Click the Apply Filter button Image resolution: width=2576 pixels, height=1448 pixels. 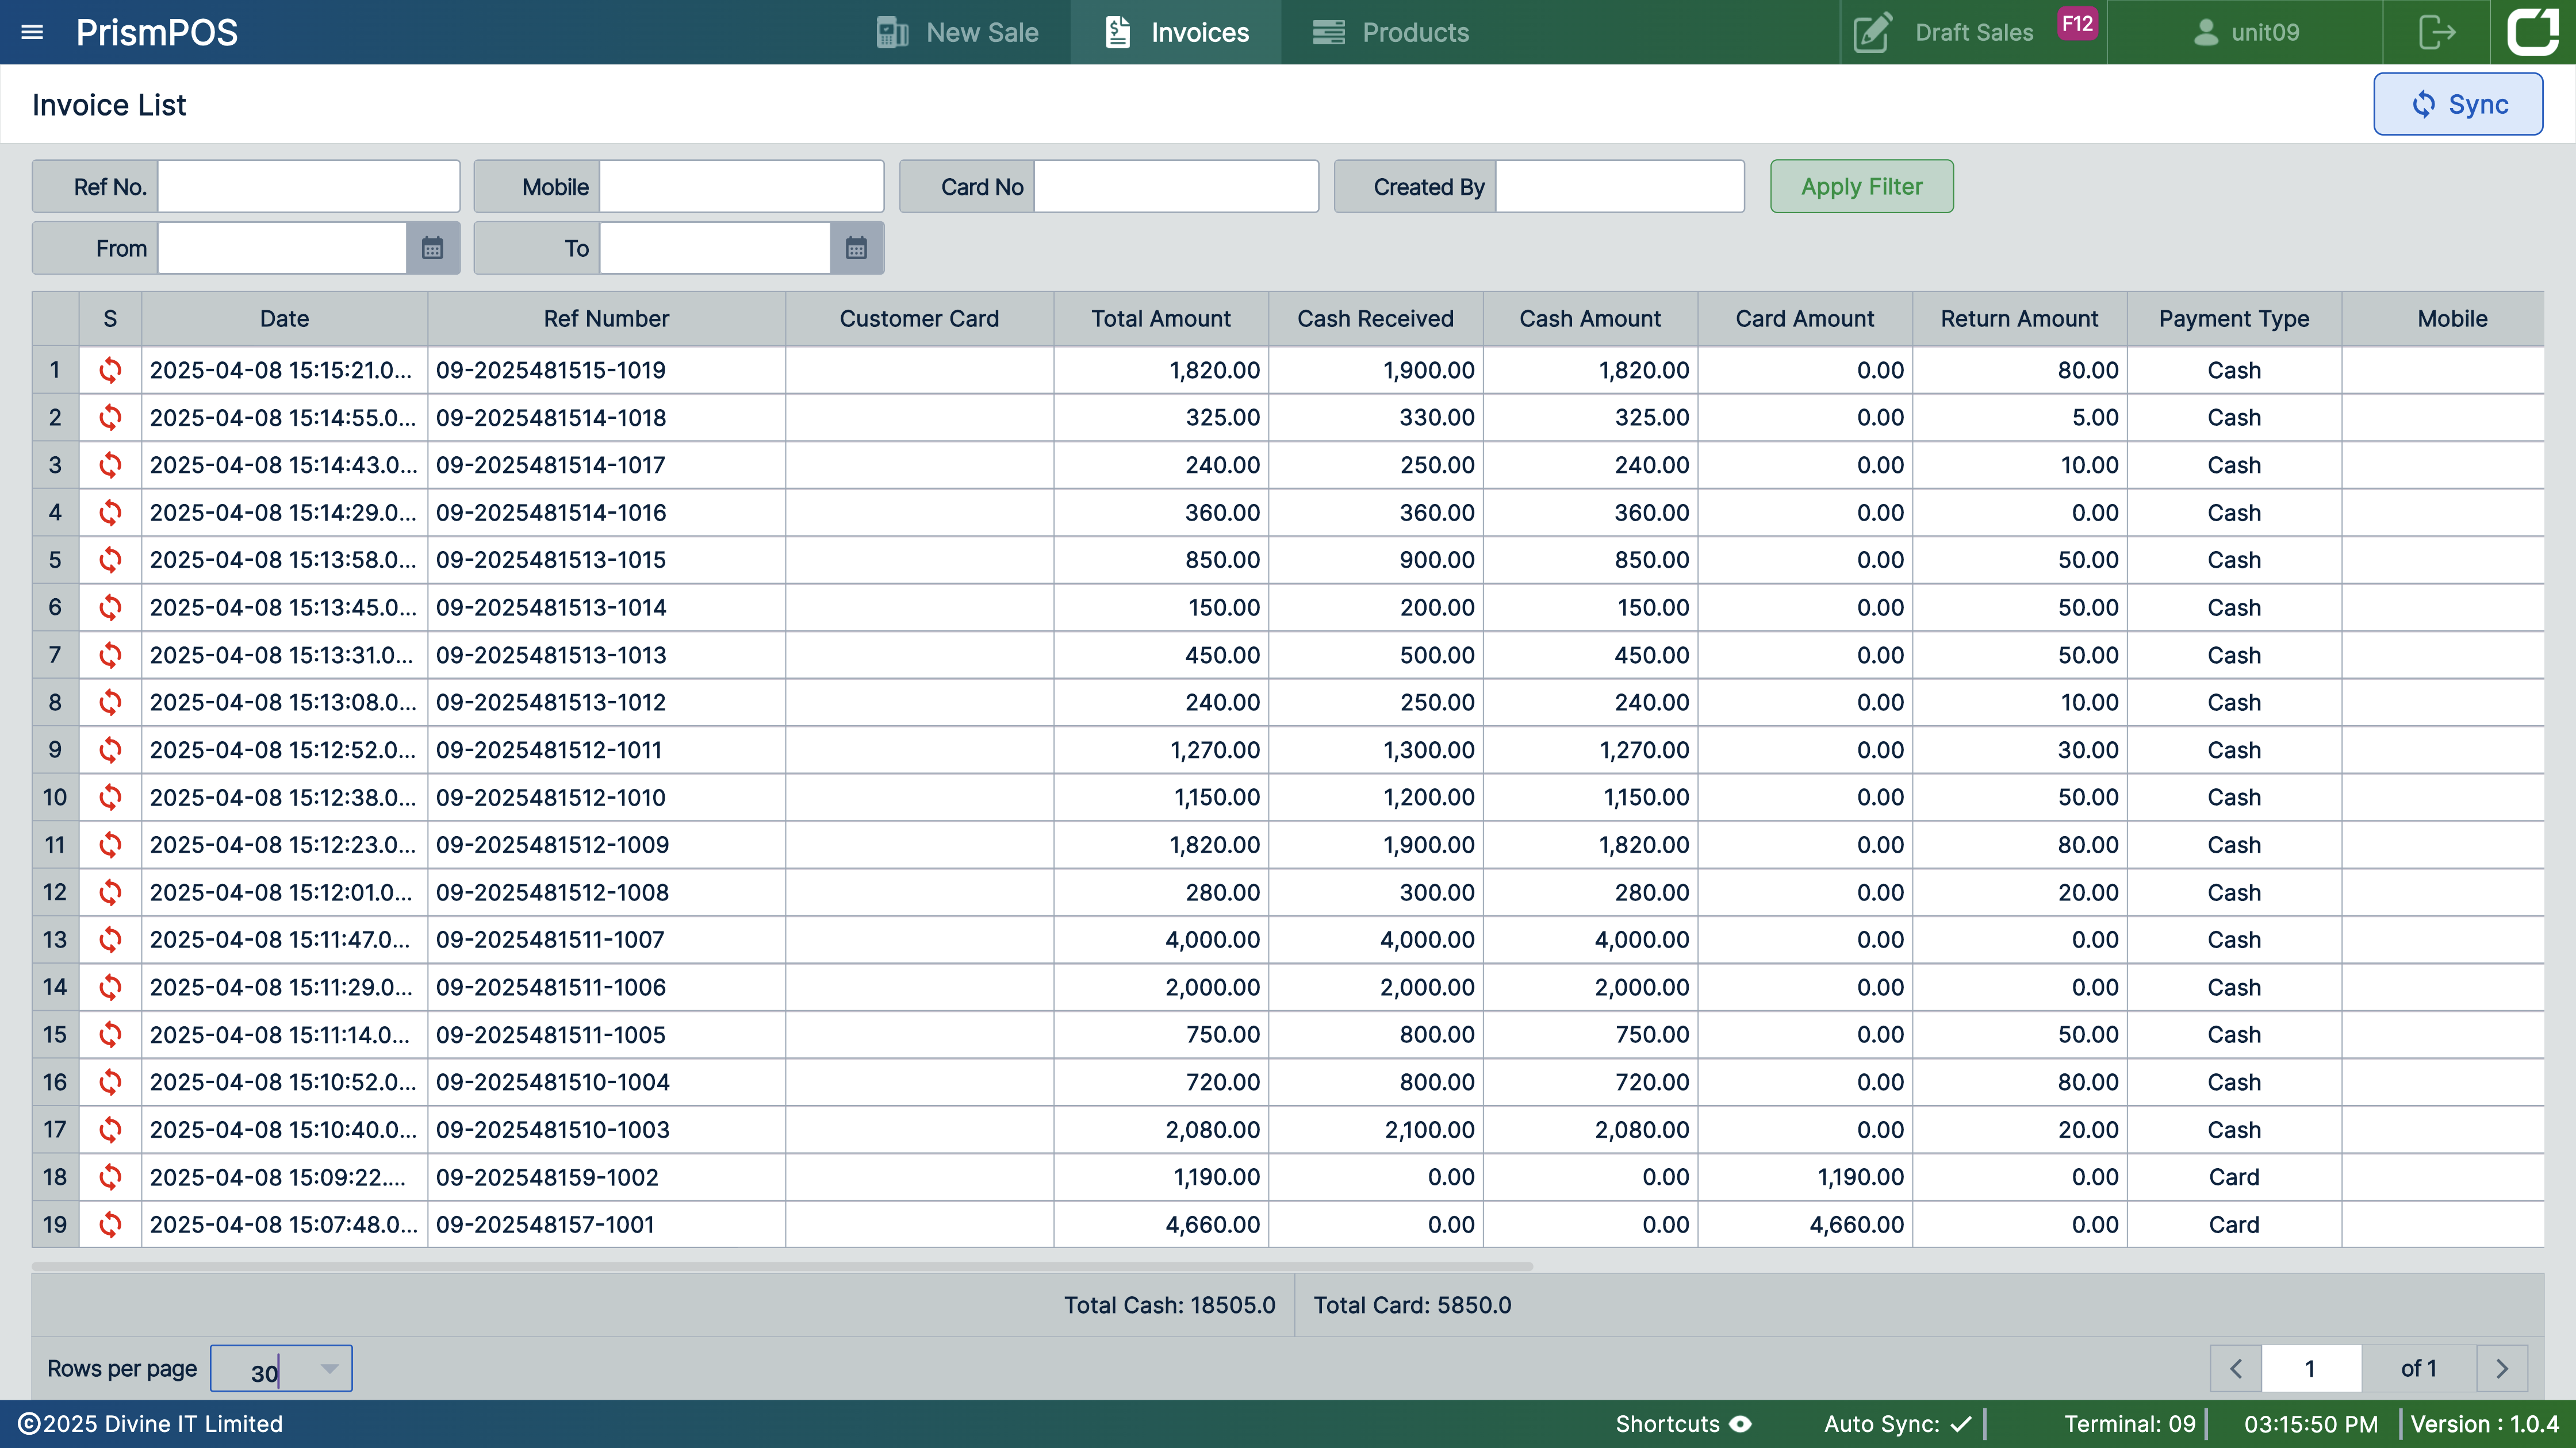[1861, 186]
